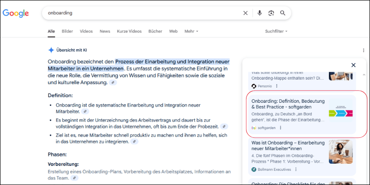Click the Personio card thumbnail
Screen dimensions: 370x185
[341, 75]
